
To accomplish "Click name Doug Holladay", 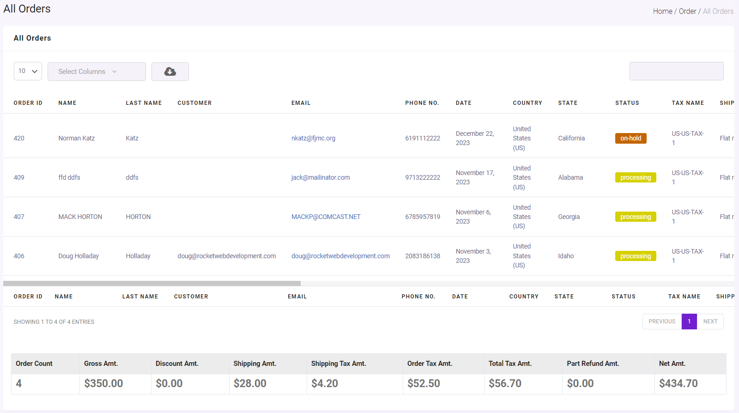I will coord(79,256).
